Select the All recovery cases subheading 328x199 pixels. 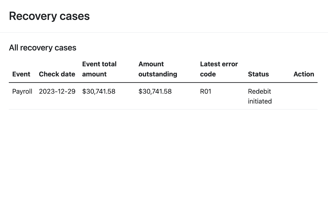[43, 48]
